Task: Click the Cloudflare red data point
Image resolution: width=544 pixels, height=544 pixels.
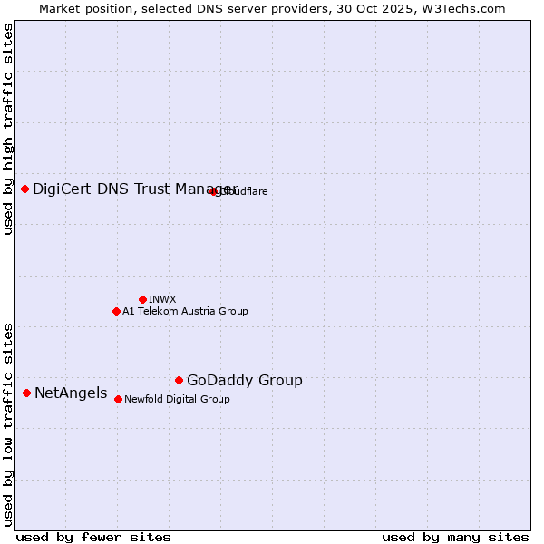Action: tap(214, 191)
